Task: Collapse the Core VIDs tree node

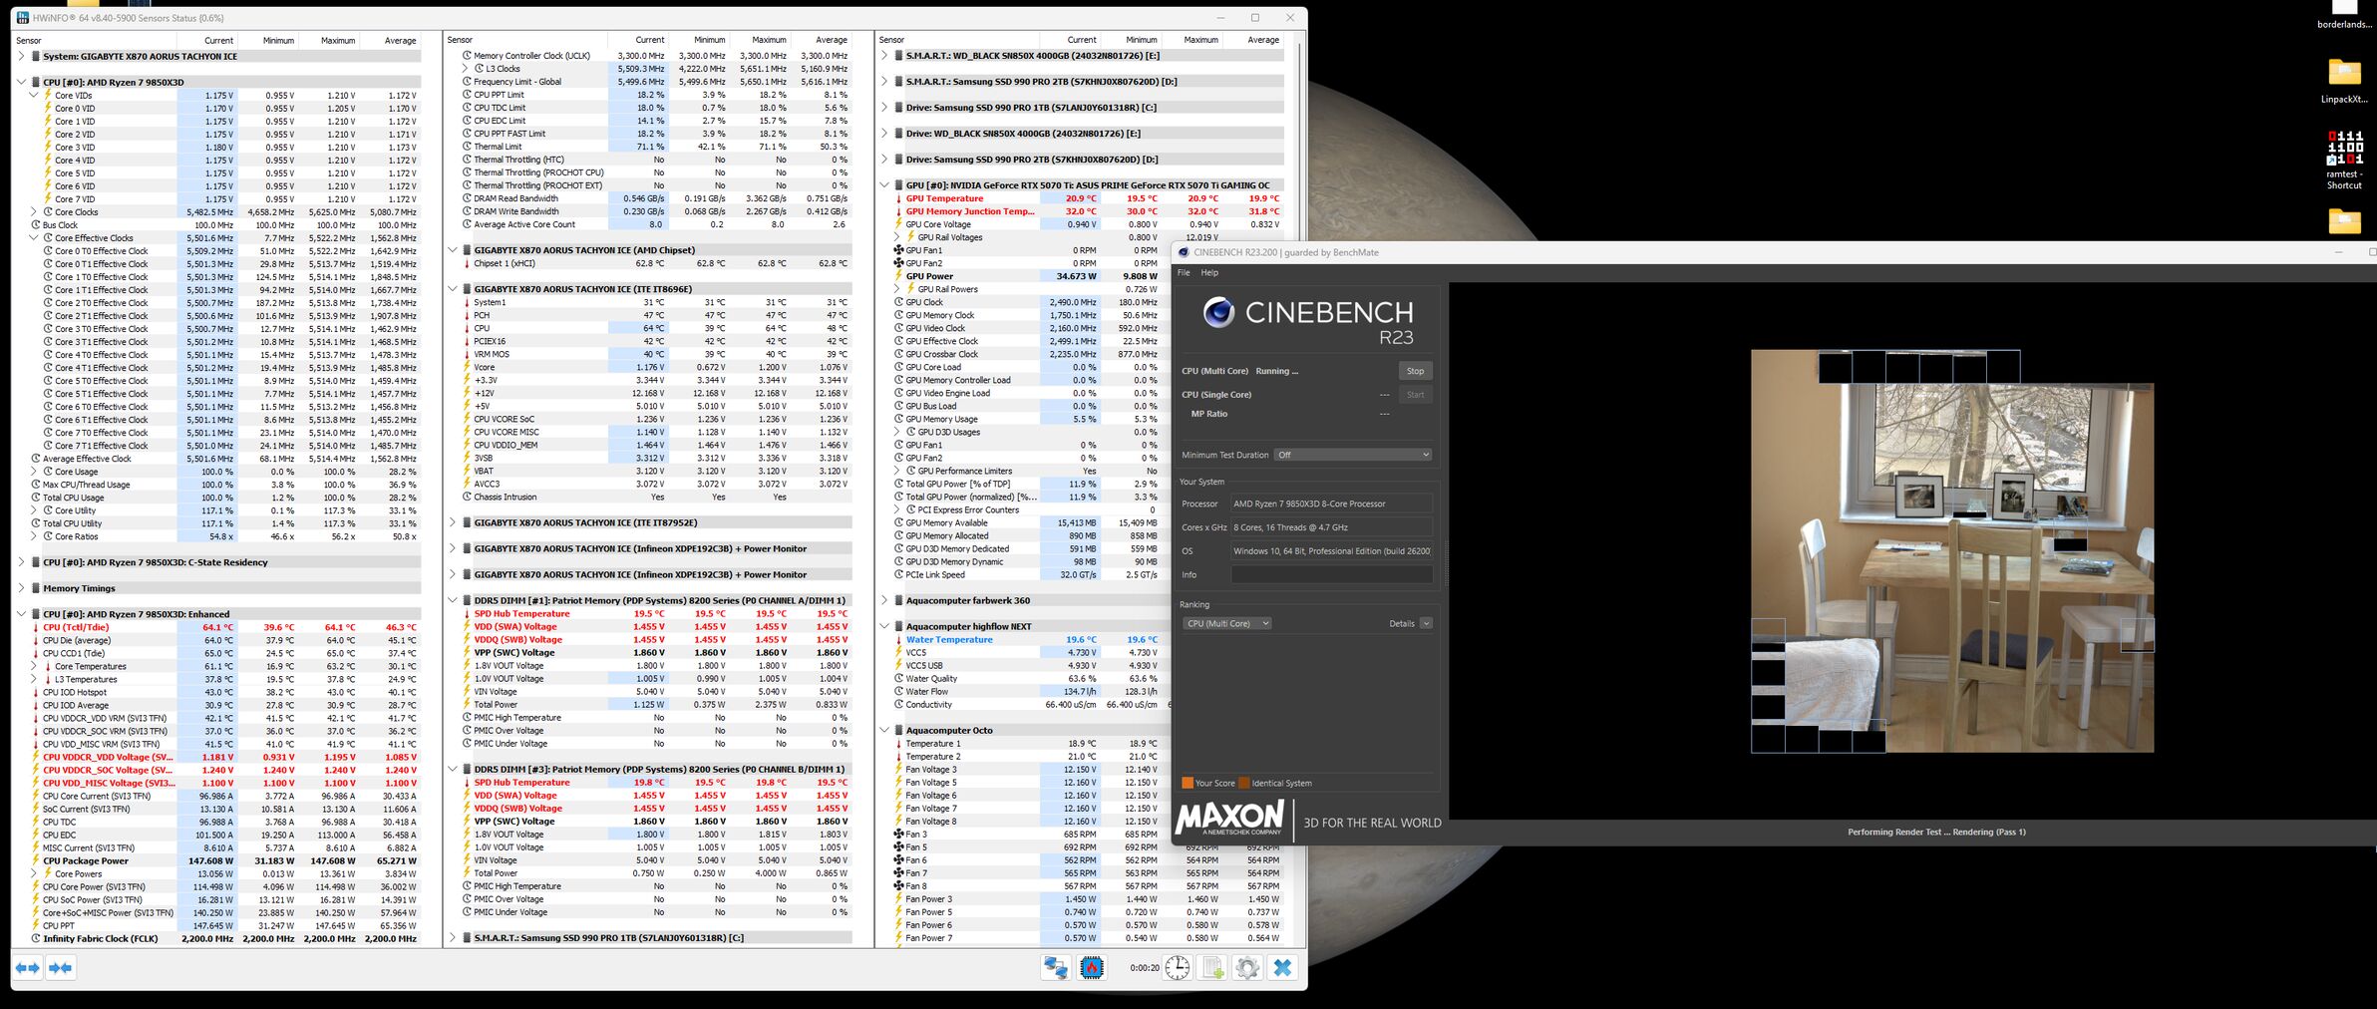Action: click(34, 96)
